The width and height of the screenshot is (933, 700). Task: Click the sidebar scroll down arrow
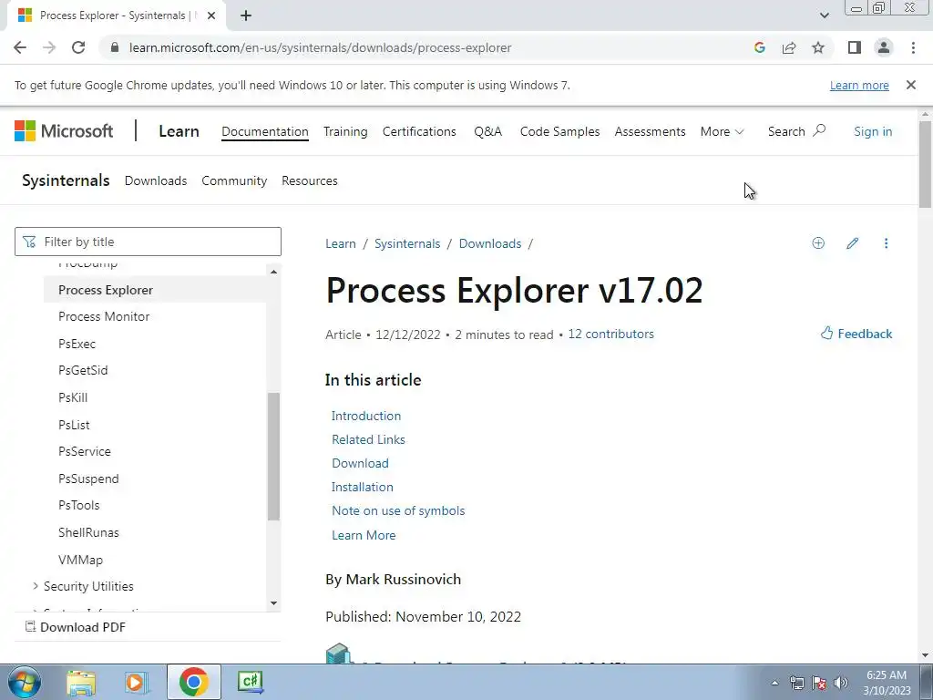pyautogui.click(x=273, y=603)
